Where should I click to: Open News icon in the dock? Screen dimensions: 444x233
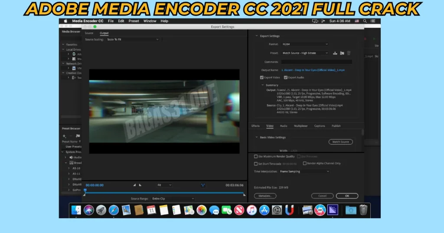[x=239, y=210]
